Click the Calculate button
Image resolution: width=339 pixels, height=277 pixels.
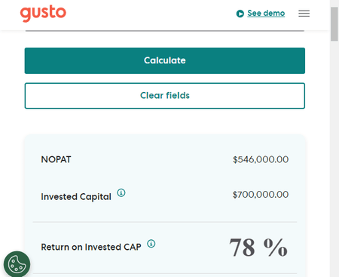coord(165,60)
